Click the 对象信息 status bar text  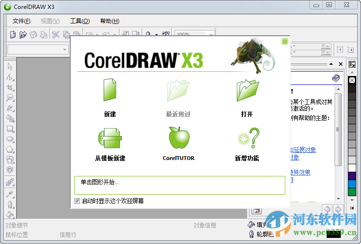[x=205, y=225]
